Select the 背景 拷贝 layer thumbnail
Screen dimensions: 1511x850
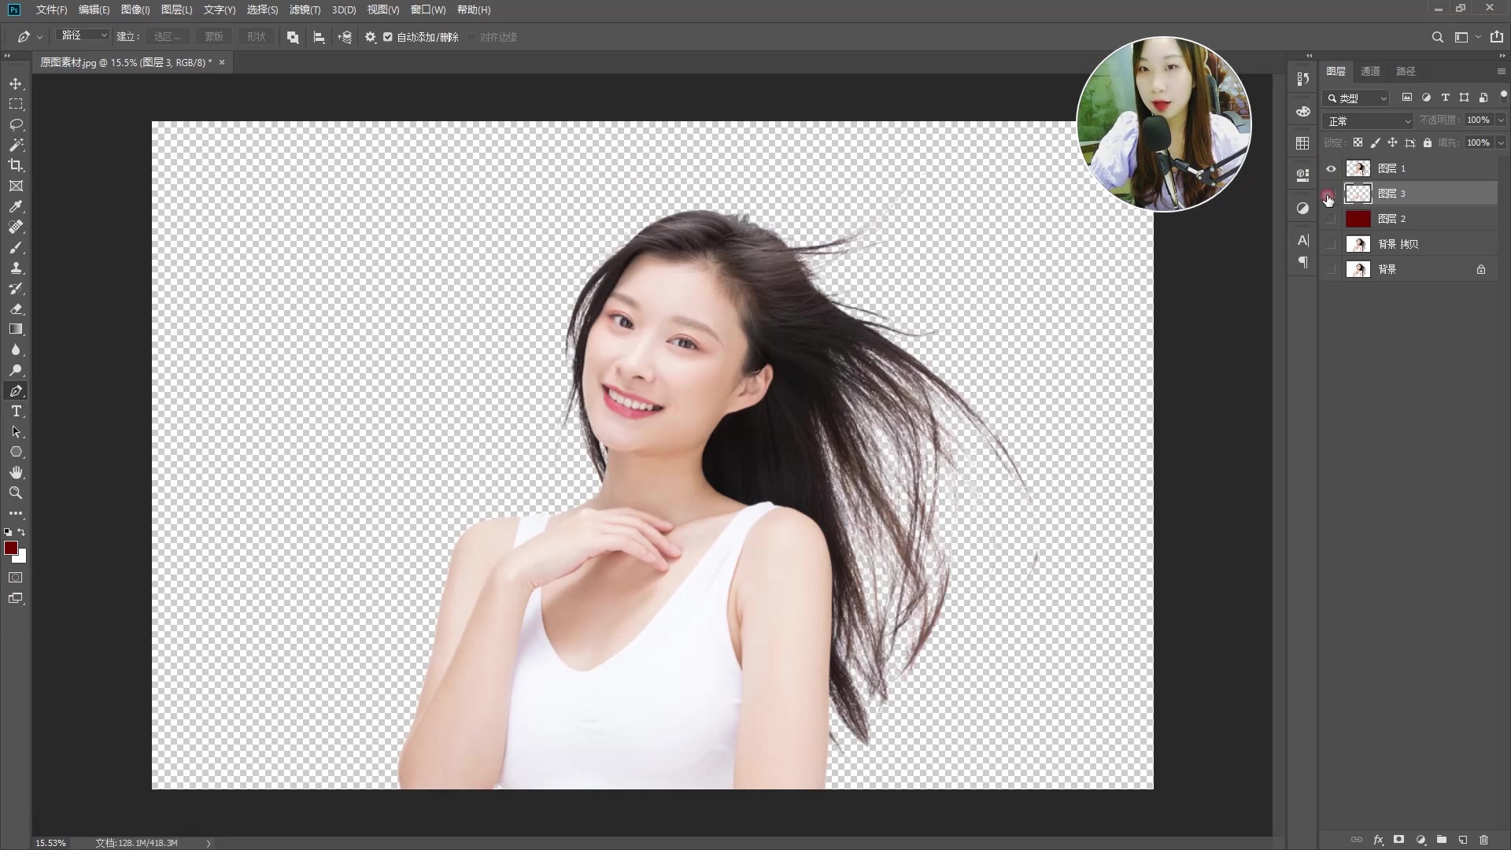pyautogui.click(x=1358, y=244)
